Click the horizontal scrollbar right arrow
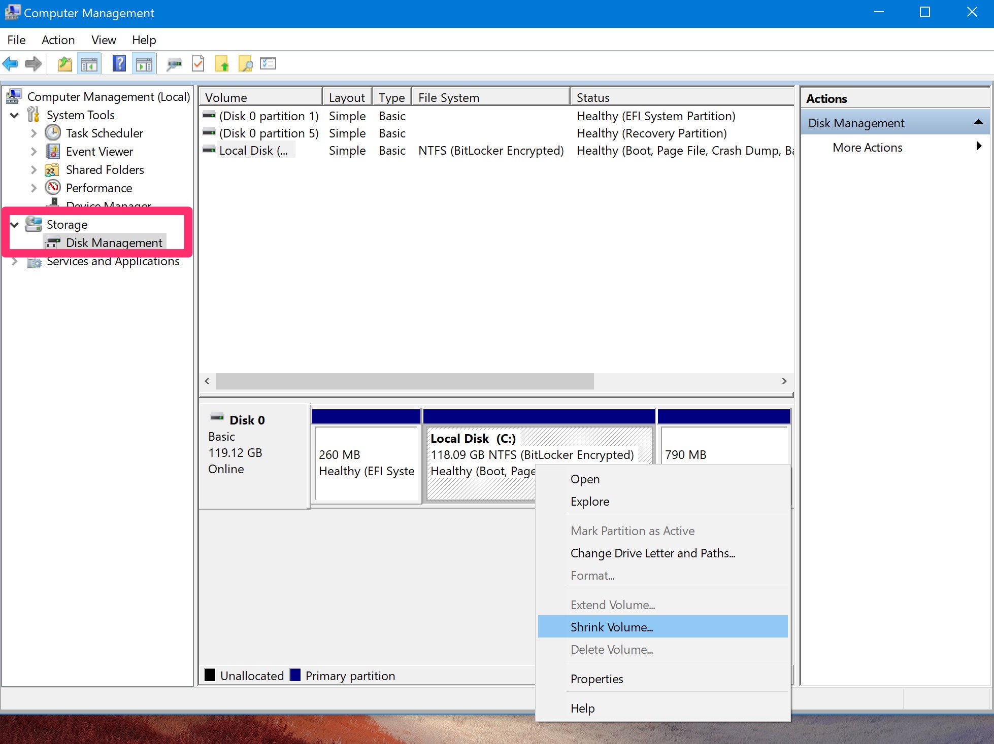The width and height of the screenshot is (994, 744). (784, 381)
